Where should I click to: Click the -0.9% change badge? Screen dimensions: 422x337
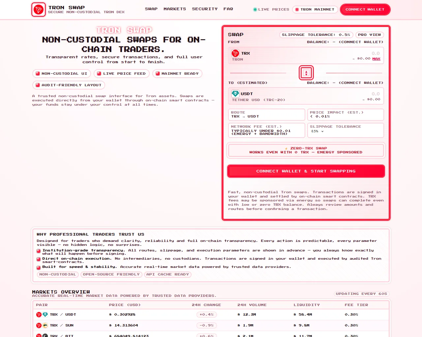point(206,325)
